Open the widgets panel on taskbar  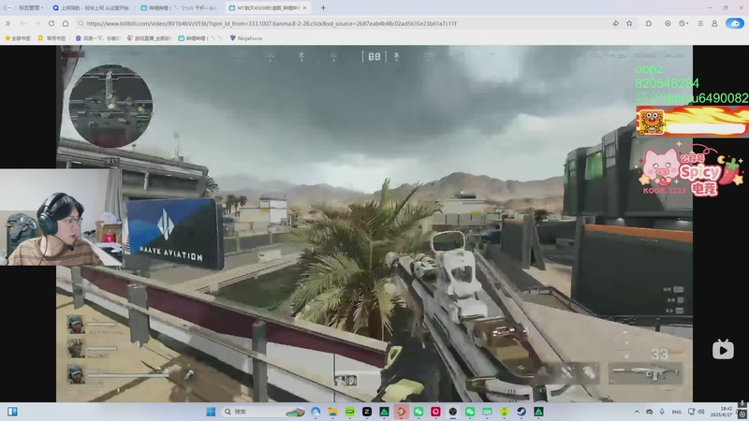pyautogui.click(x=12, y=412)
